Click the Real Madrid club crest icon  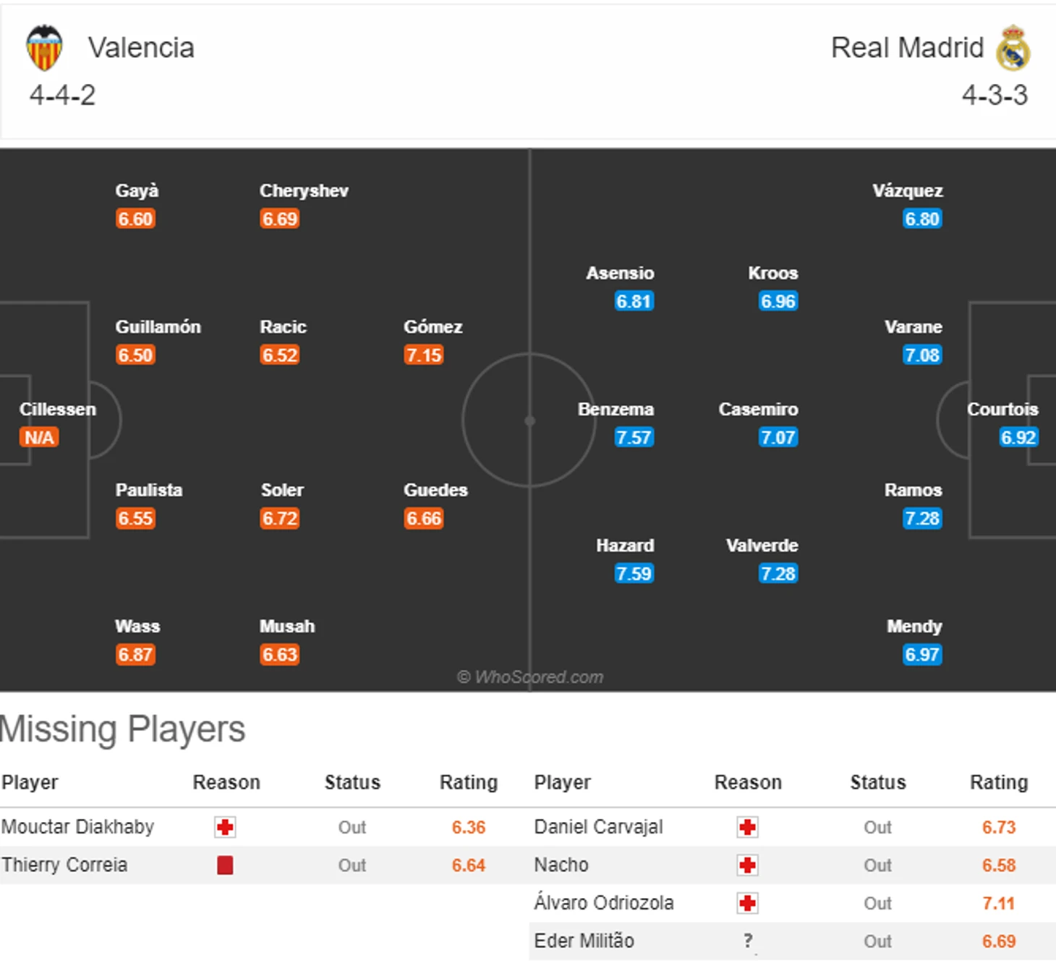coord(1013,48)
